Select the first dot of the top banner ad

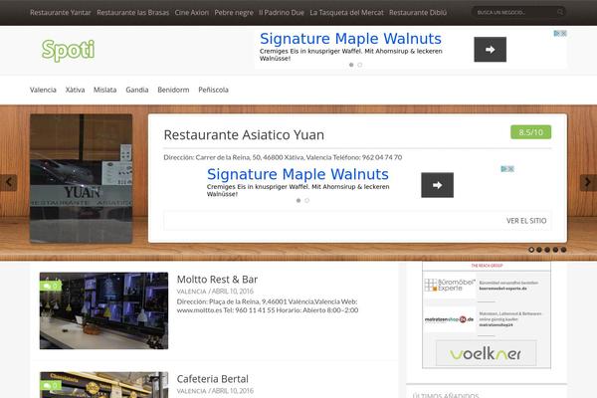coord(351,65)
